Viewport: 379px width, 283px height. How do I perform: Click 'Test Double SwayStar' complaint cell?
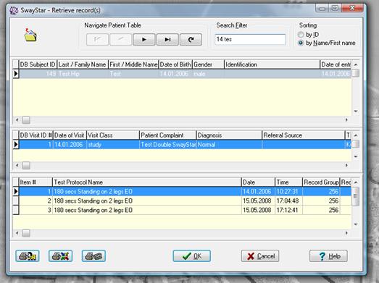pos(167,145)
